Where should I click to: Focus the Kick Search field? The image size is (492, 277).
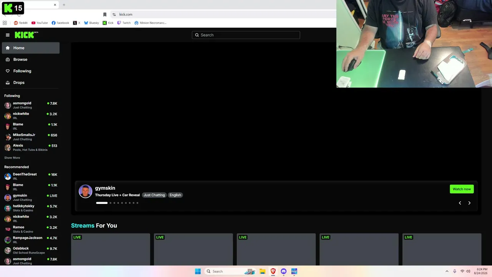[x=246, y=35]
